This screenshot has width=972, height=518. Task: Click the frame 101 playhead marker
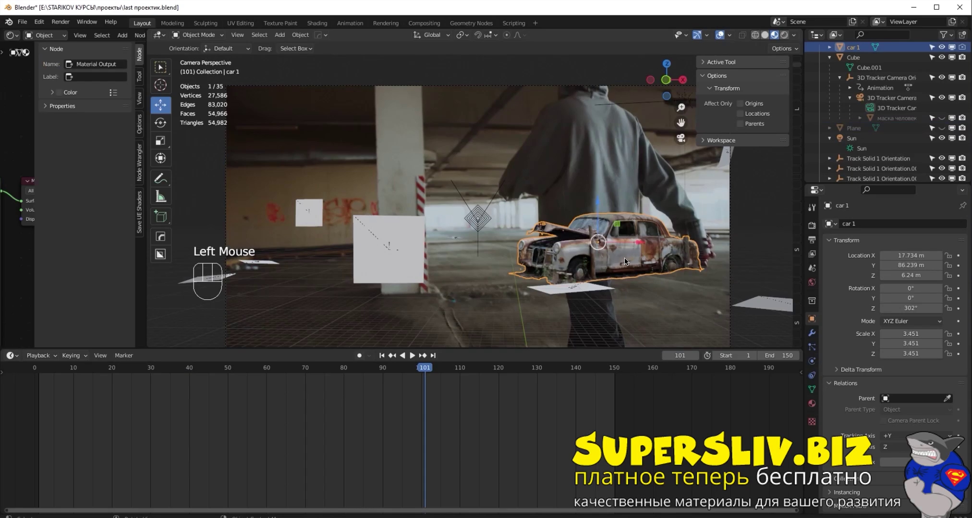[425, 367]
